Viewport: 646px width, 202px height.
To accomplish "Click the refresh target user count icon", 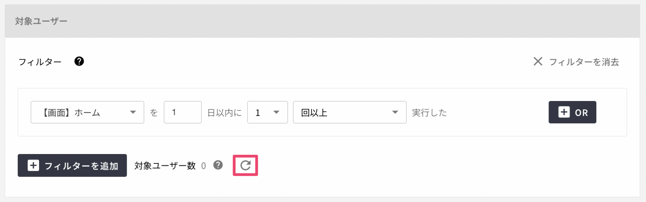I will [245, 165].
